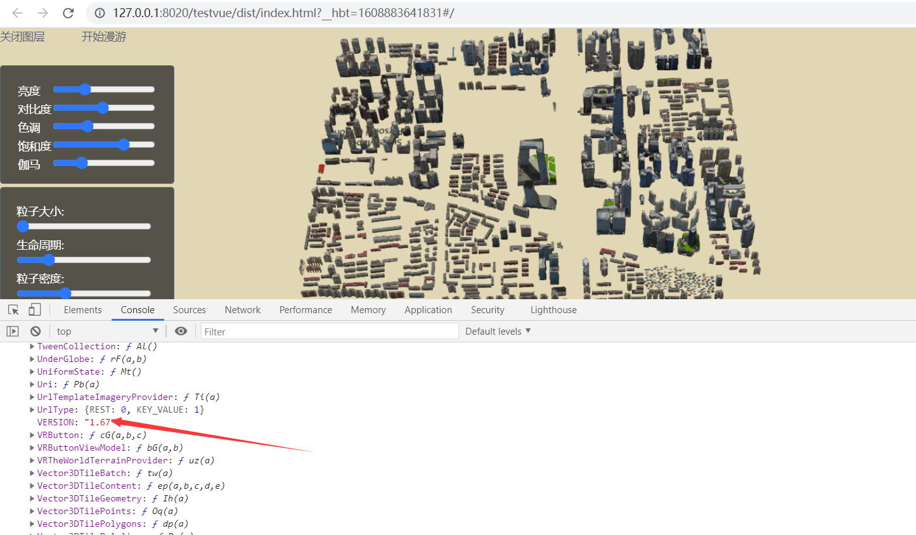Click the live expression eye icon
This screenshot has width=916, height=535.
181,332
